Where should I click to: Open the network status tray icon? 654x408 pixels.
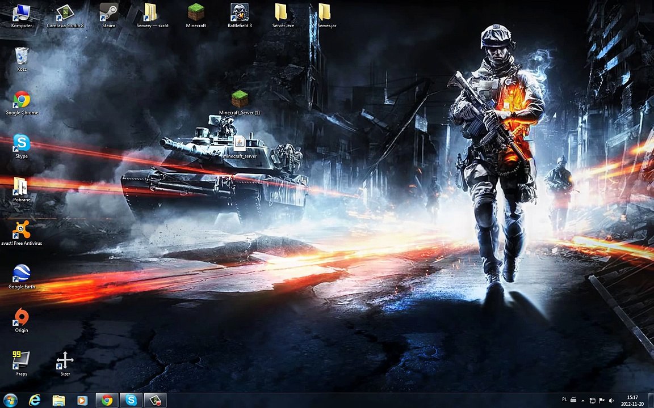point(592,401)
